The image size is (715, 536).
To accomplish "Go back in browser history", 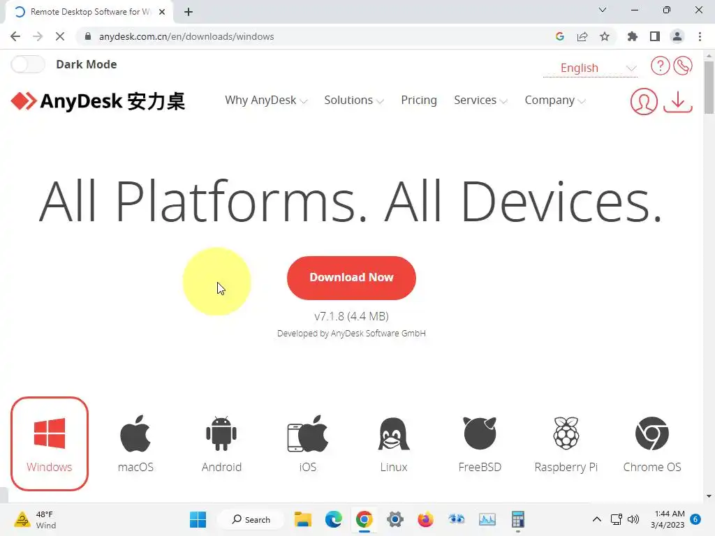I will click(15, 36).
